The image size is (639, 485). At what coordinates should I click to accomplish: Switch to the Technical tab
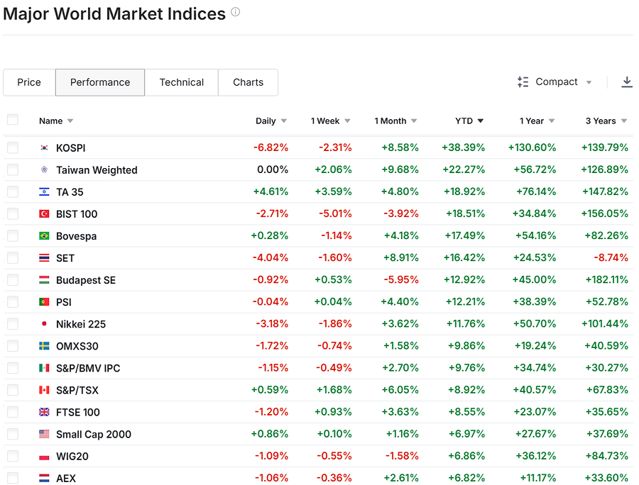pos(181,82)
